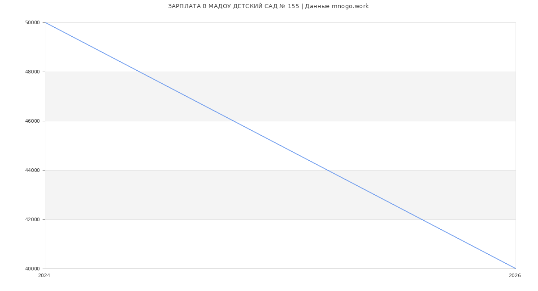Screen dimensions: 538x291
Task: Click where the blue line crosses 48000 gridline
Action: (x=139, y=72)
